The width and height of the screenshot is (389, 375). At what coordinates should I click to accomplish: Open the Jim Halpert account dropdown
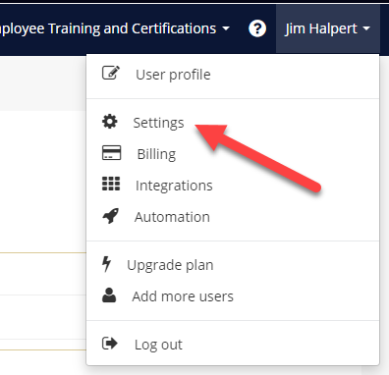pyautogui.click(x=328, y=28)
